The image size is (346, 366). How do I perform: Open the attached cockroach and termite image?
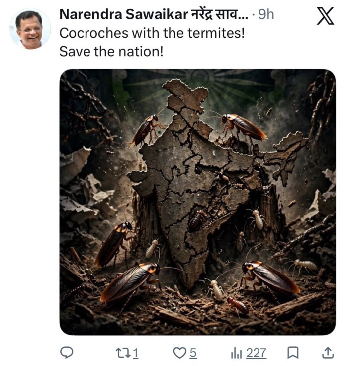click(x=198, y=202)
